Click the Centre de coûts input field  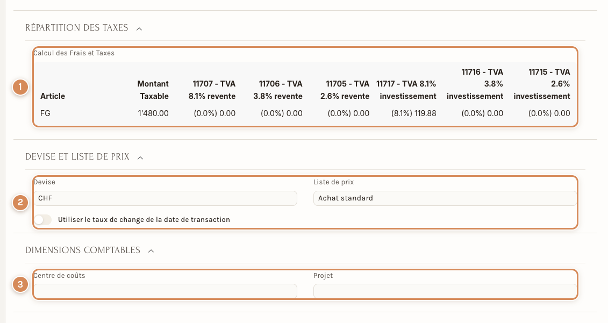165,291
